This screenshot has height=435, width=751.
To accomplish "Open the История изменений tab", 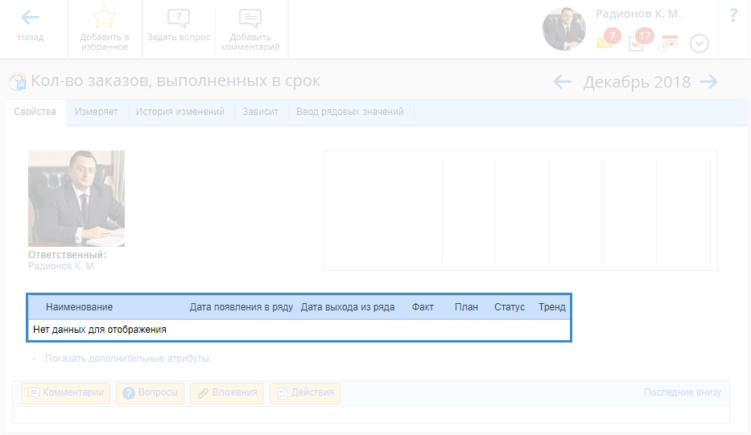I will click(x=179, y=112).
